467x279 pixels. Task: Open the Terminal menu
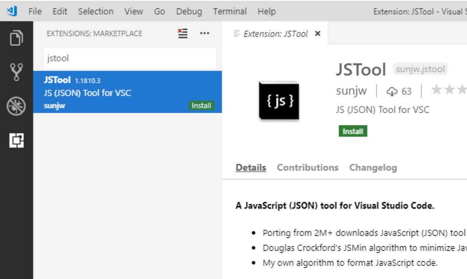pos(230,11)
